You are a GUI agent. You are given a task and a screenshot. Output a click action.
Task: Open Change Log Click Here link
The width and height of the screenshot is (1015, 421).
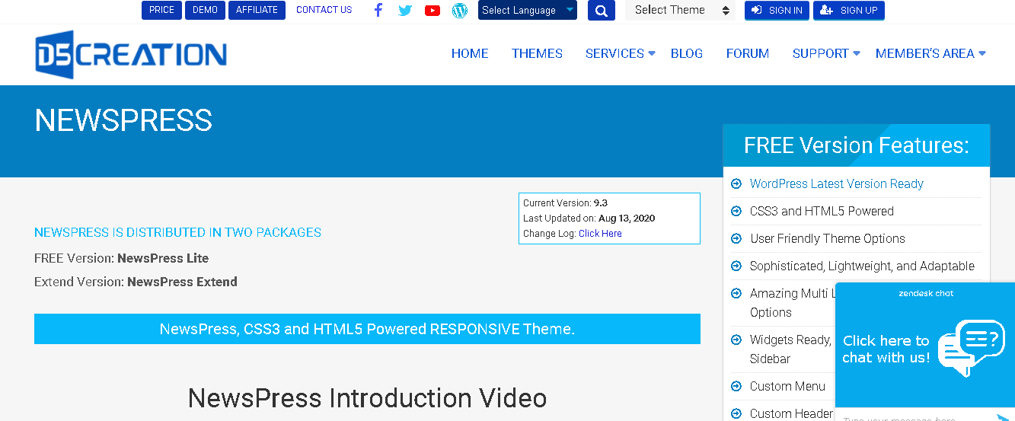[x=600, y=234]
